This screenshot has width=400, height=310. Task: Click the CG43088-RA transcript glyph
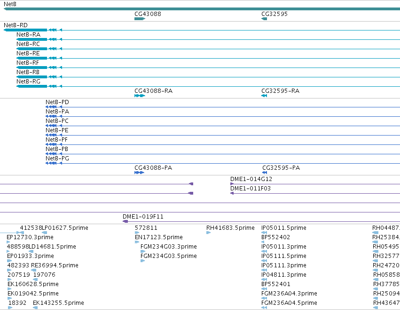click(x=140, y=96)
